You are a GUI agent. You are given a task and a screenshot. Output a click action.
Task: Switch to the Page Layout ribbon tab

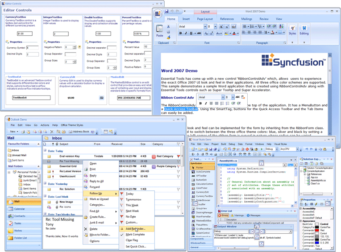click(205, 19)
